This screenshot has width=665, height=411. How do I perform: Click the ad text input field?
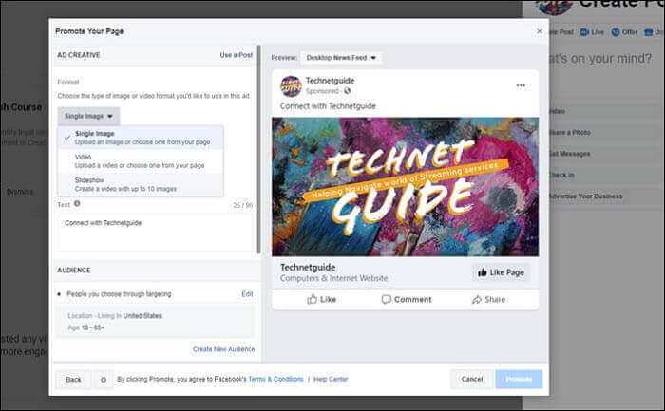(x=155, y=233)
